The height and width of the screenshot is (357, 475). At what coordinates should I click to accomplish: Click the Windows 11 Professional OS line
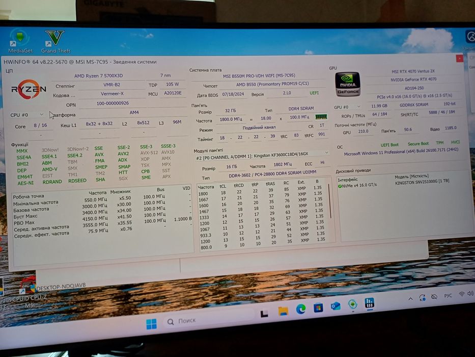tap(401, 151)
